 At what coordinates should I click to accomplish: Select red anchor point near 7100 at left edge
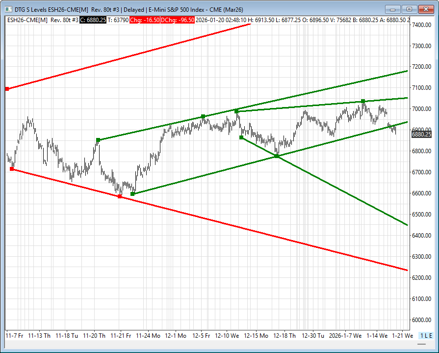coord(7,89)
